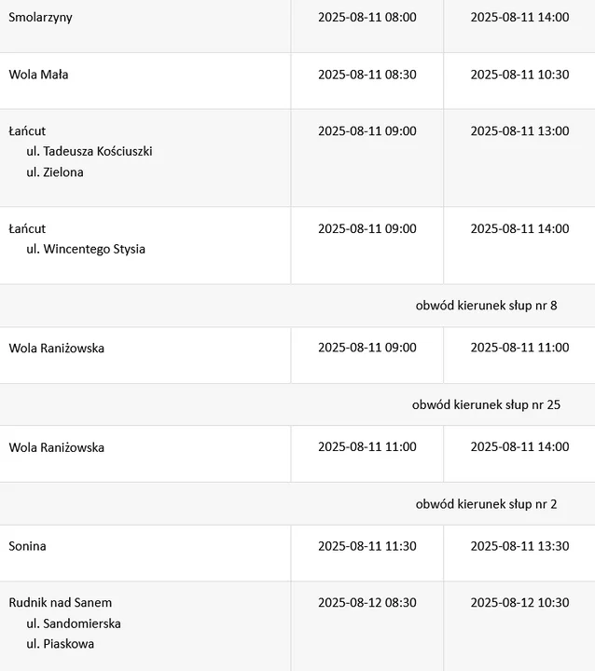
Task: Select ul. Zielona street under Łańcut
Action: (x=55, y=172)
